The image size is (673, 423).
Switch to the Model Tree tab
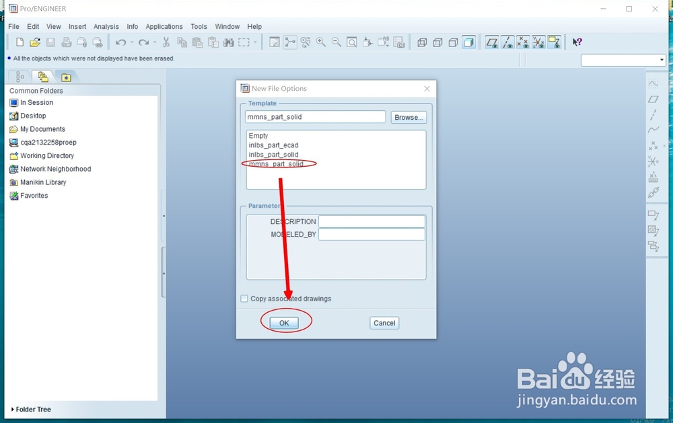click(20, 77)
